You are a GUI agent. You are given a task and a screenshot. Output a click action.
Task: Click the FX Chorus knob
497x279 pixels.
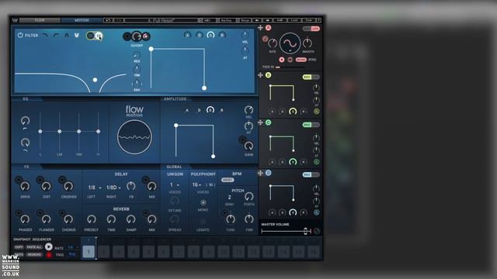pos(68,219)
